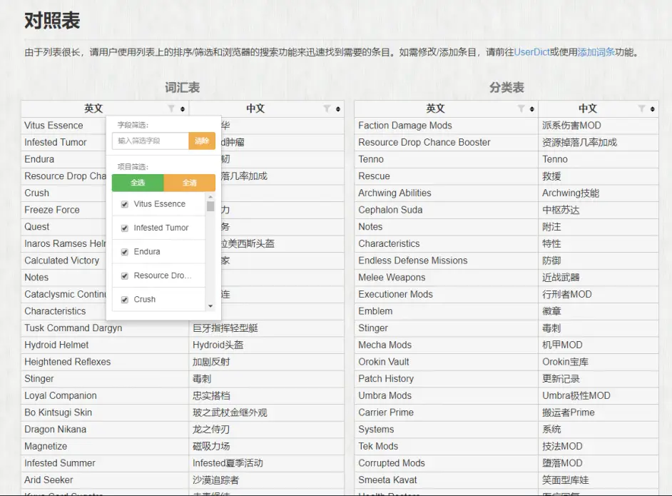Uncheck Infested Tumor in filter list
Screen dimensions: 672x496
pos(125,228)
